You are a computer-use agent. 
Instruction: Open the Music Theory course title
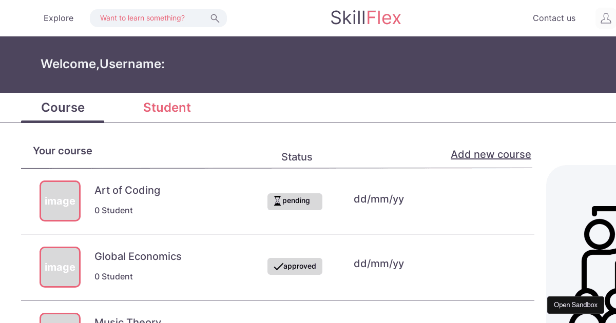(x=128, y=320)
